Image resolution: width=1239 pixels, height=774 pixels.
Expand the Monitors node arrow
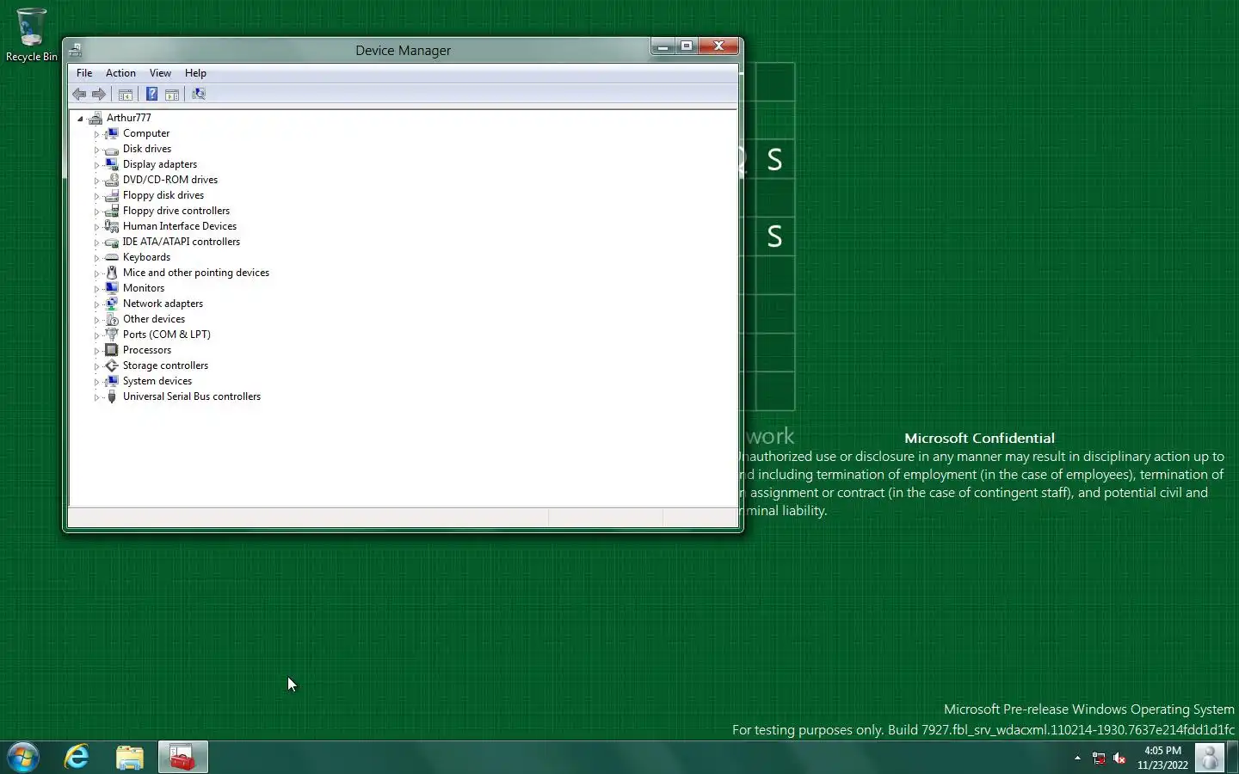point(96,289)
